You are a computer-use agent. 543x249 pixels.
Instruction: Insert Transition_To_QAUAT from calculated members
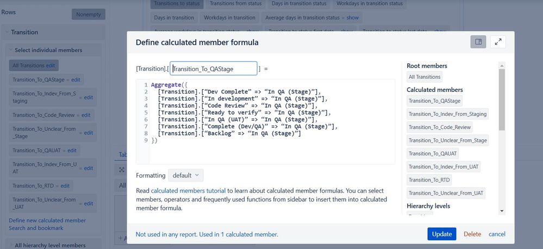(433, 153)
